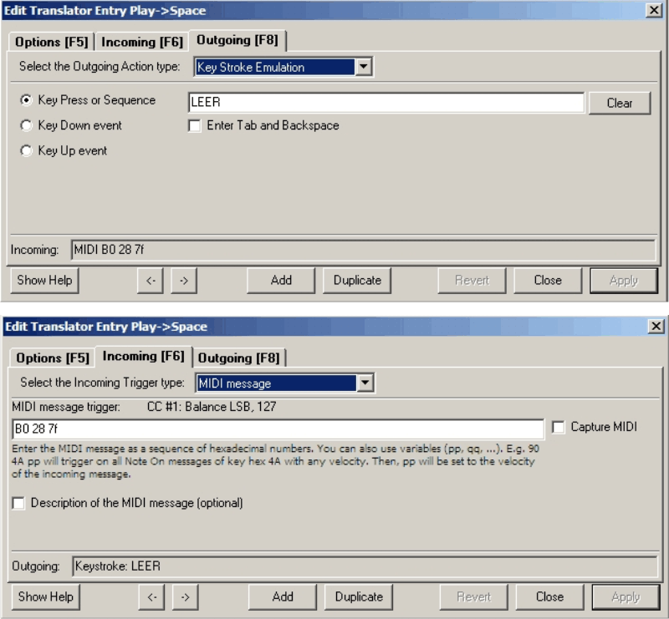
Task: Open Options [F5] tab in the MIDI trigger dialog
Action: [51, 358]
